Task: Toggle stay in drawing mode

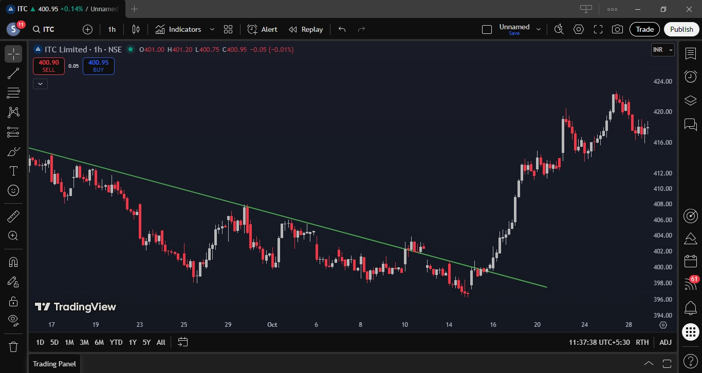Action: (x=13, y=282)
